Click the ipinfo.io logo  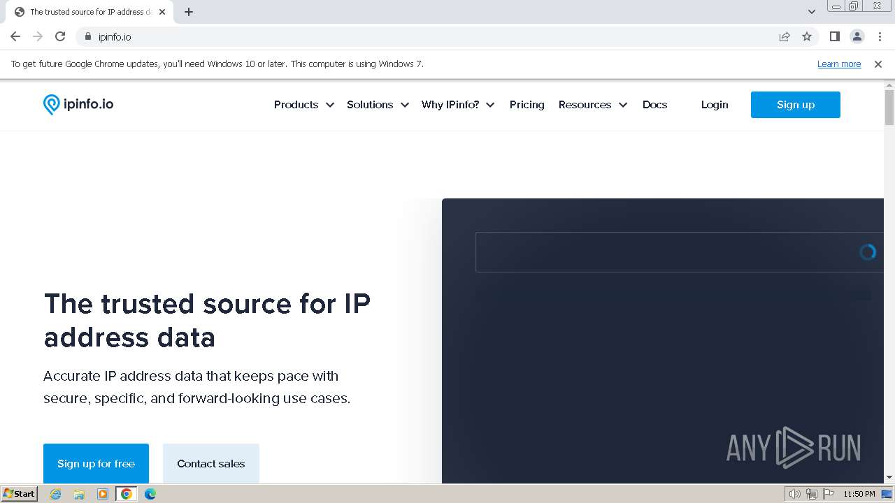tap(78, 105)
